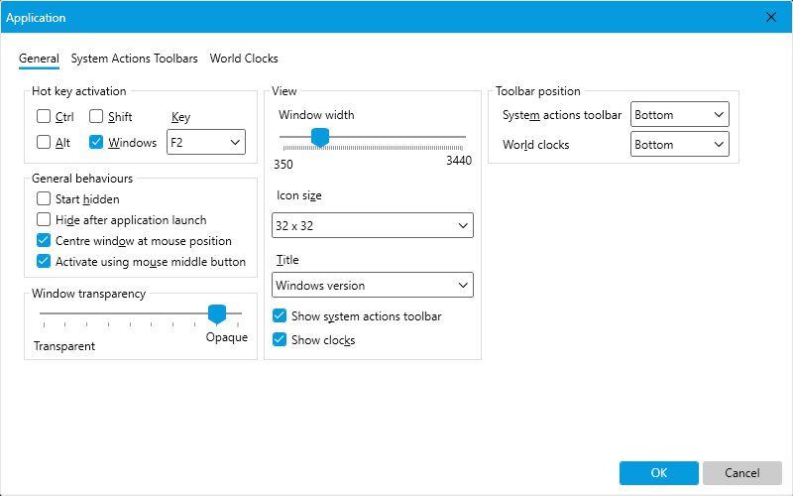This screenshot has height=496, width=793.
Task: Confirm the settings with OK
Action: click(659, 473)
